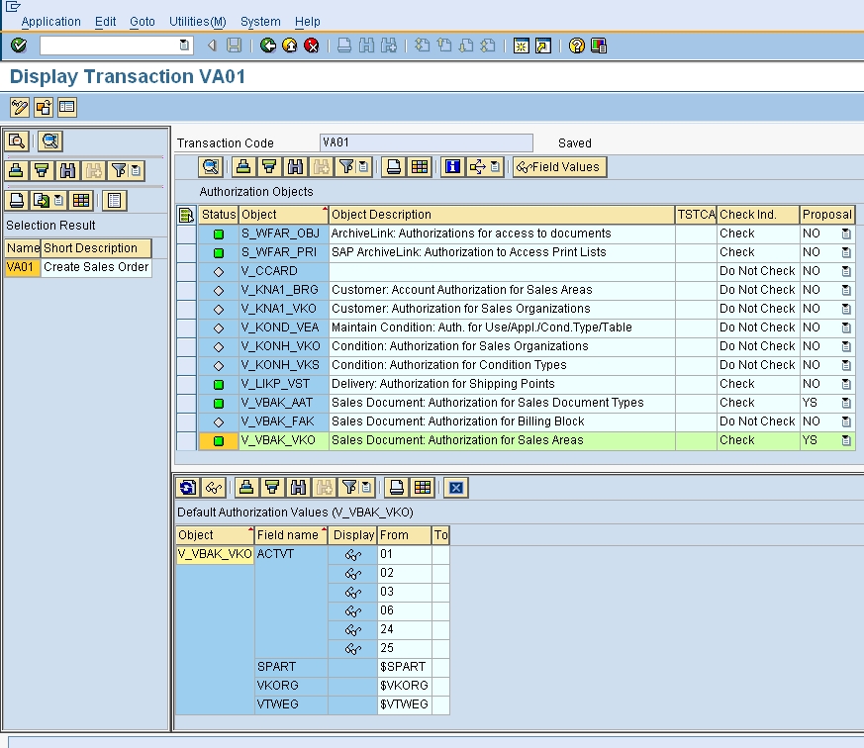864x748 pixels.
Task: Click the Field Values button
Action: pos(559,167)
